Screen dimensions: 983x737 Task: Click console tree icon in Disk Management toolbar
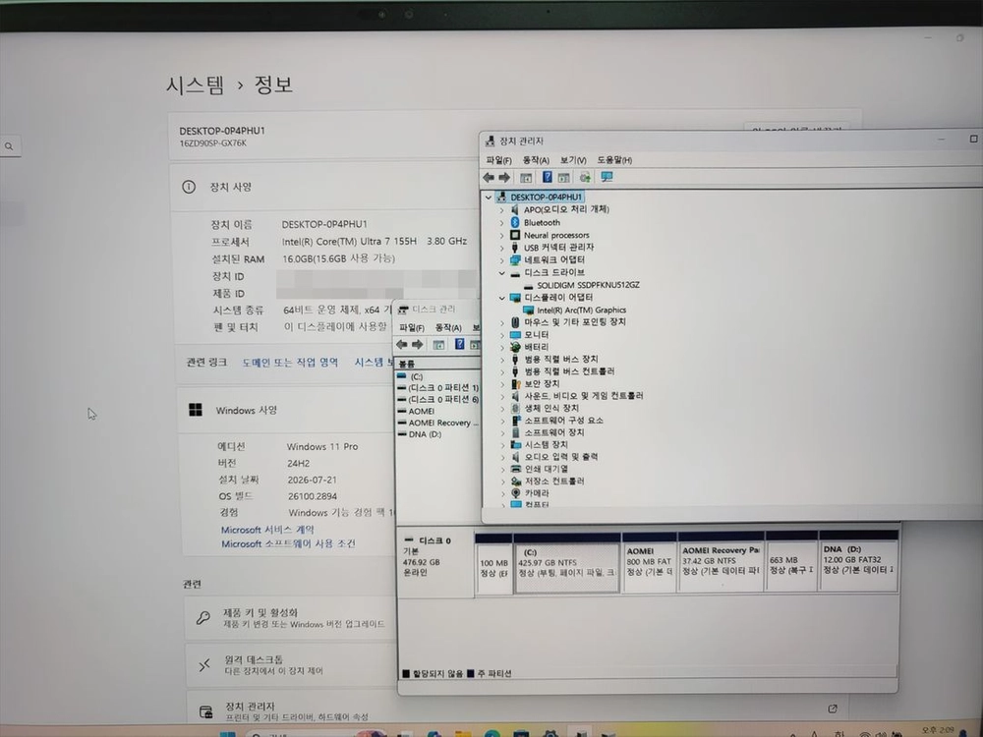click(x=438, y=345)
